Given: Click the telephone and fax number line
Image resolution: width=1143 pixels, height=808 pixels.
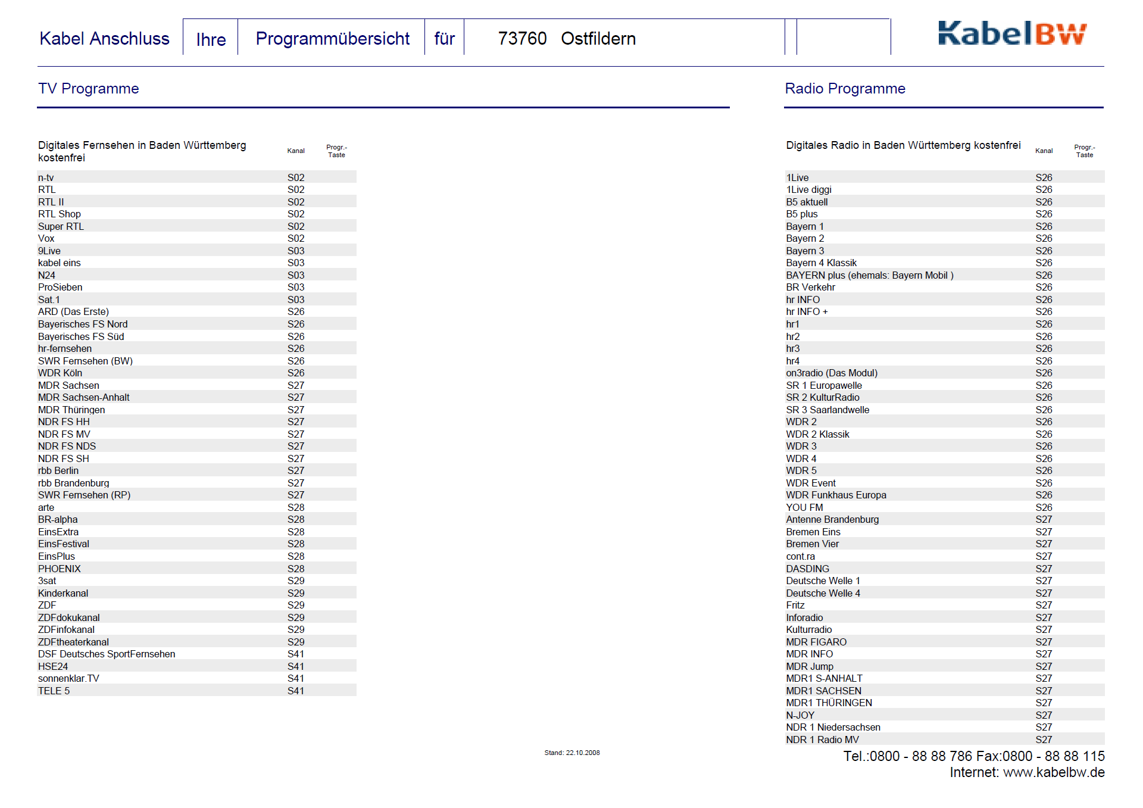Looking at the screenshot, I should (973, 756).
